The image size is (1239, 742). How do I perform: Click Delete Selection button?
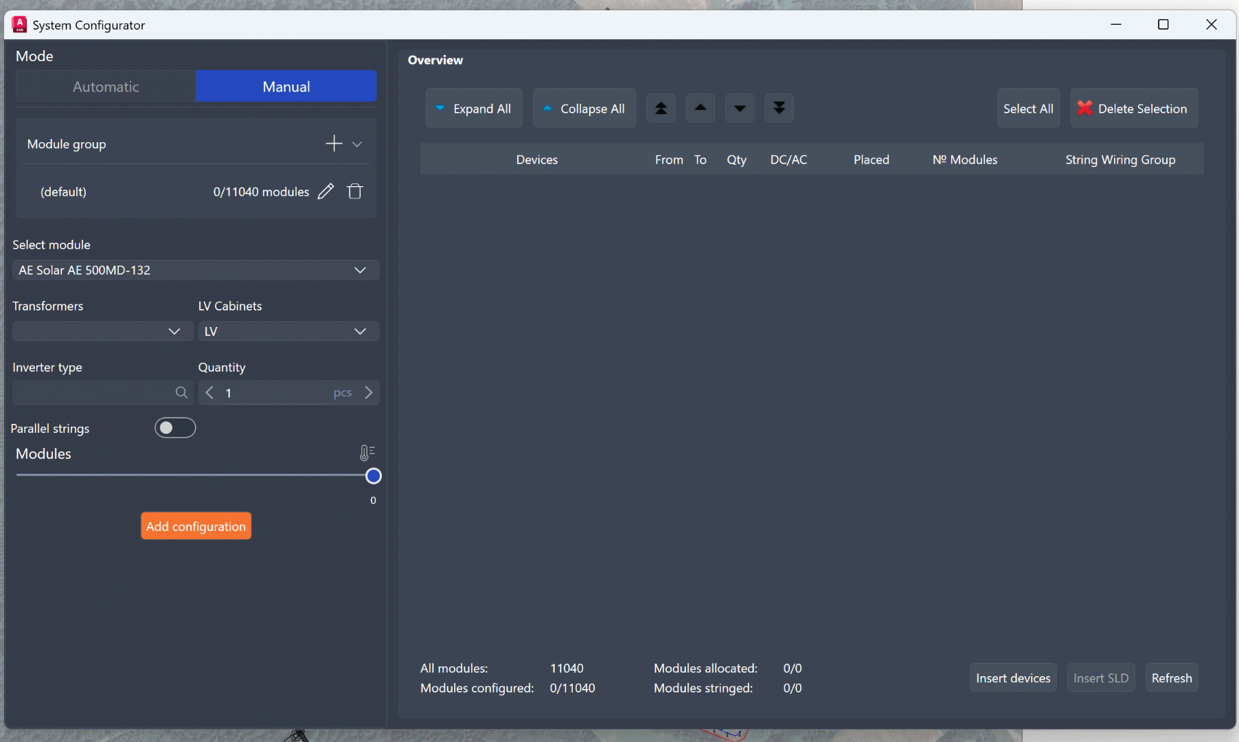pos(1134,109)
